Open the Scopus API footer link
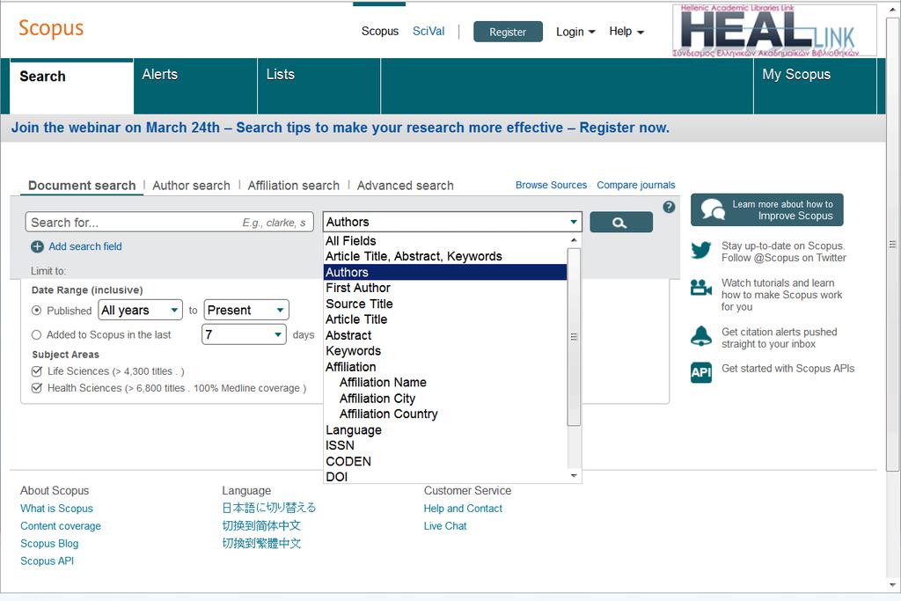The image size is (901, 601). (48, 561)
